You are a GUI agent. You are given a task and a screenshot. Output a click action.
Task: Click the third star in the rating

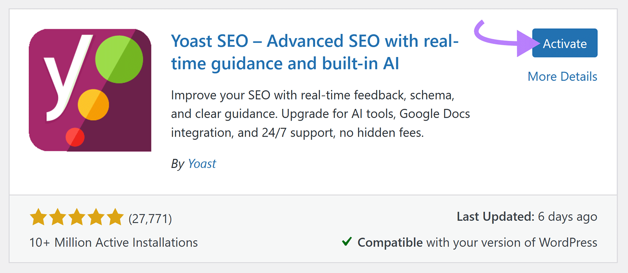tap(77, 216)
